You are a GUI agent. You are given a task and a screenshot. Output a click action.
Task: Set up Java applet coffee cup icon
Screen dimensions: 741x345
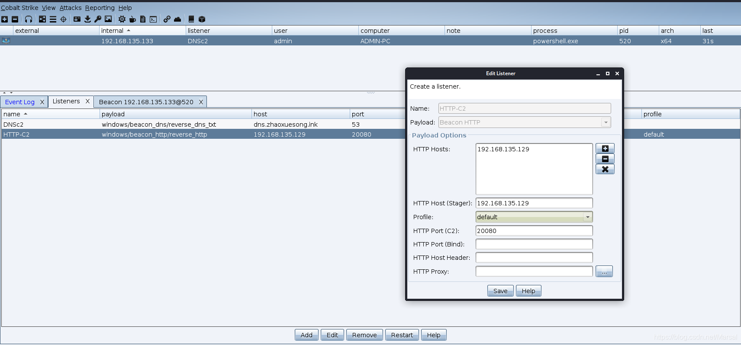click(132, 19)
